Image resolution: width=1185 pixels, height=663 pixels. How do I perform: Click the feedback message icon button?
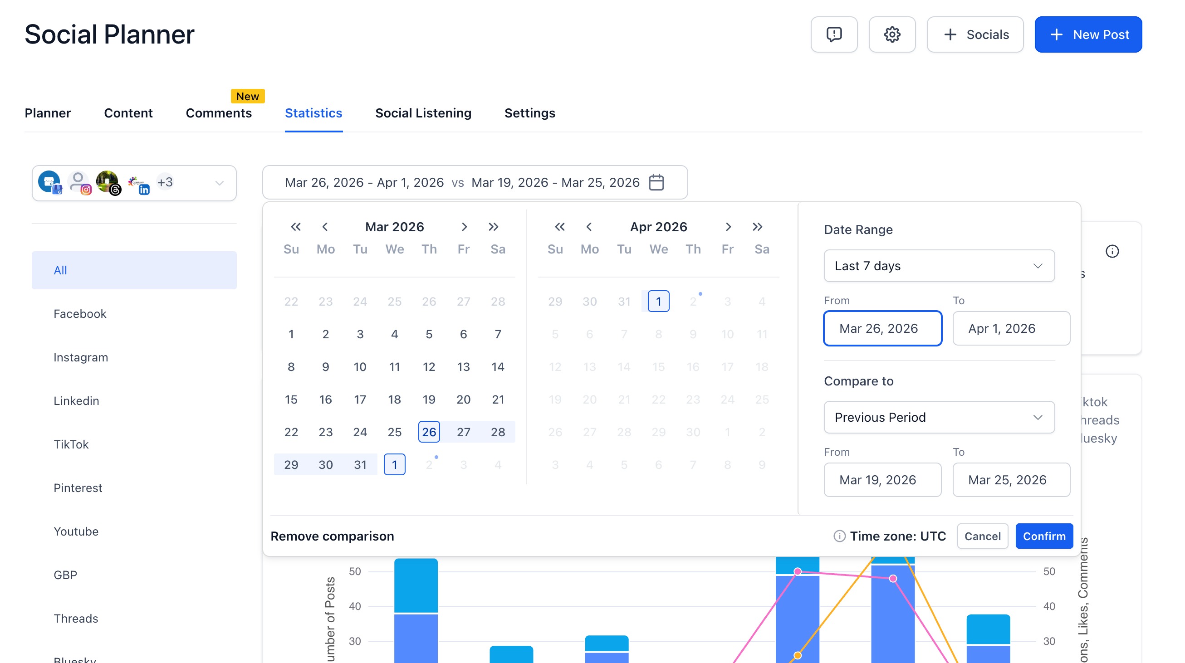[x=833, y=34]
